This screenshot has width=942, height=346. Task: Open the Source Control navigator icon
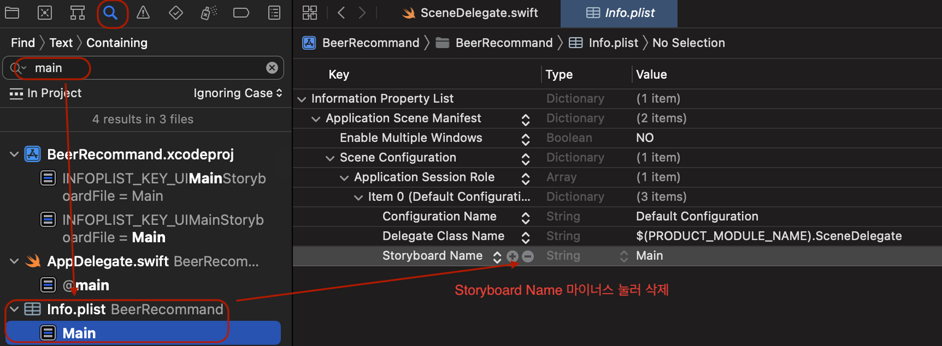pyautogui.click(x=44, y=12)
